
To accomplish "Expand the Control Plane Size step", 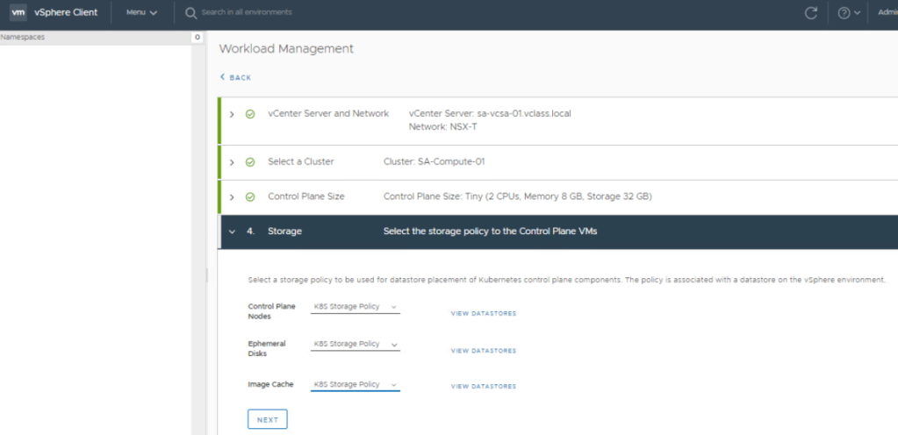I will coord(232,197).
